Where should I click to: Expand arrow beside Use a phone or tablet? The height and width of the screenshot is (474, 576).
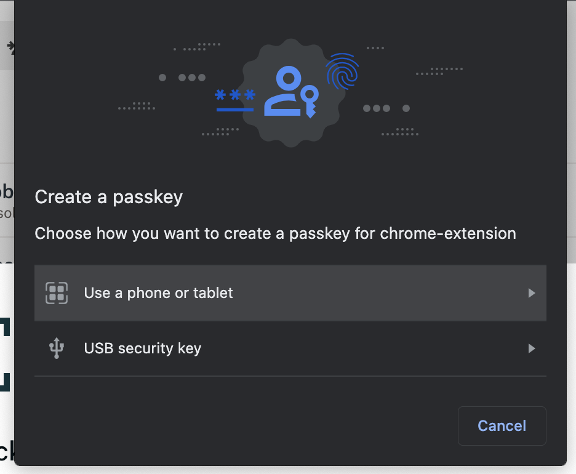(x=532, y=293)
